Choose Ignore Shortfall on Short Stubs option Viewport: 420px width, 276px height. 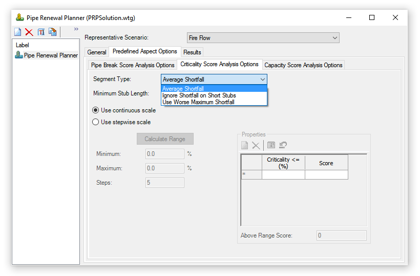[199, 95]
